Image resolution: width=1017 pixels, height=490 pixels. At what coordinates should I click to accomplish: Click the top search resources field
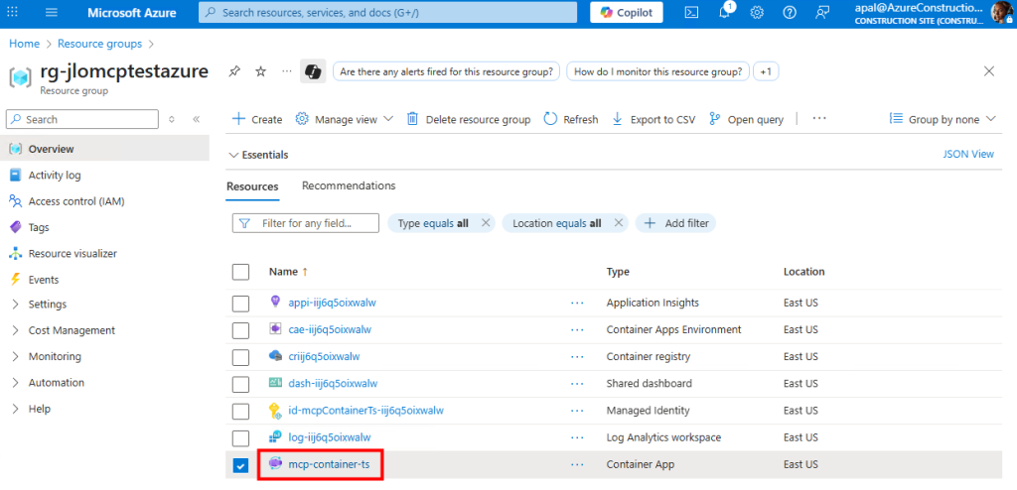click(x=388, y=12)
